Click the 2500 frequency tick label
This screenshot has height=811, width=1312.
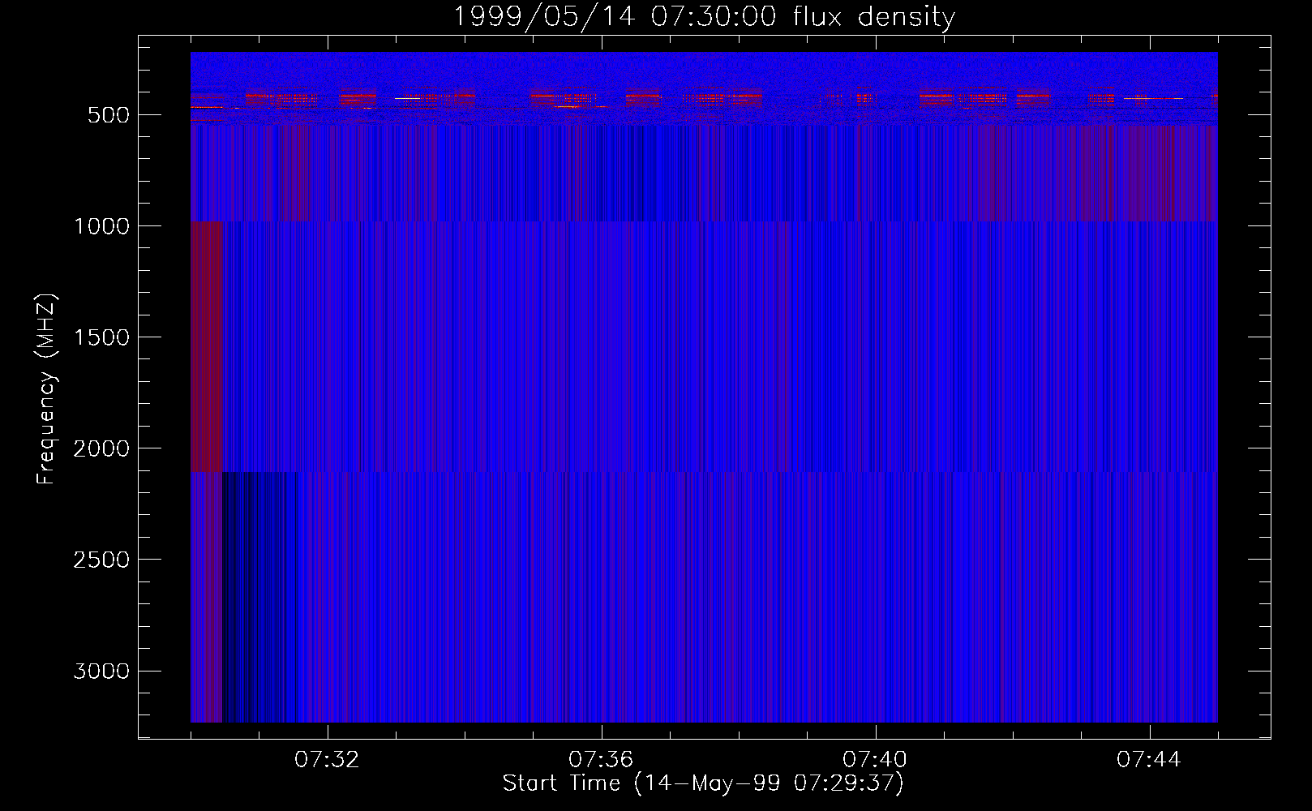pos(101,560)
